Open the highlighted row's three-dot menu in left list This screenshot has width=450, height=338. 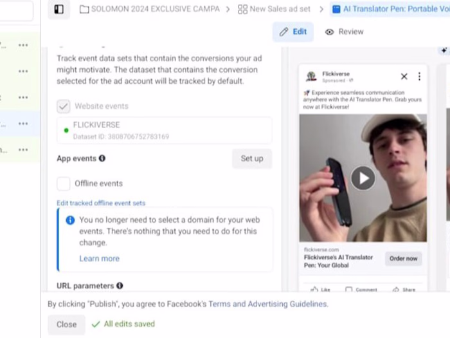click(23, 124)
